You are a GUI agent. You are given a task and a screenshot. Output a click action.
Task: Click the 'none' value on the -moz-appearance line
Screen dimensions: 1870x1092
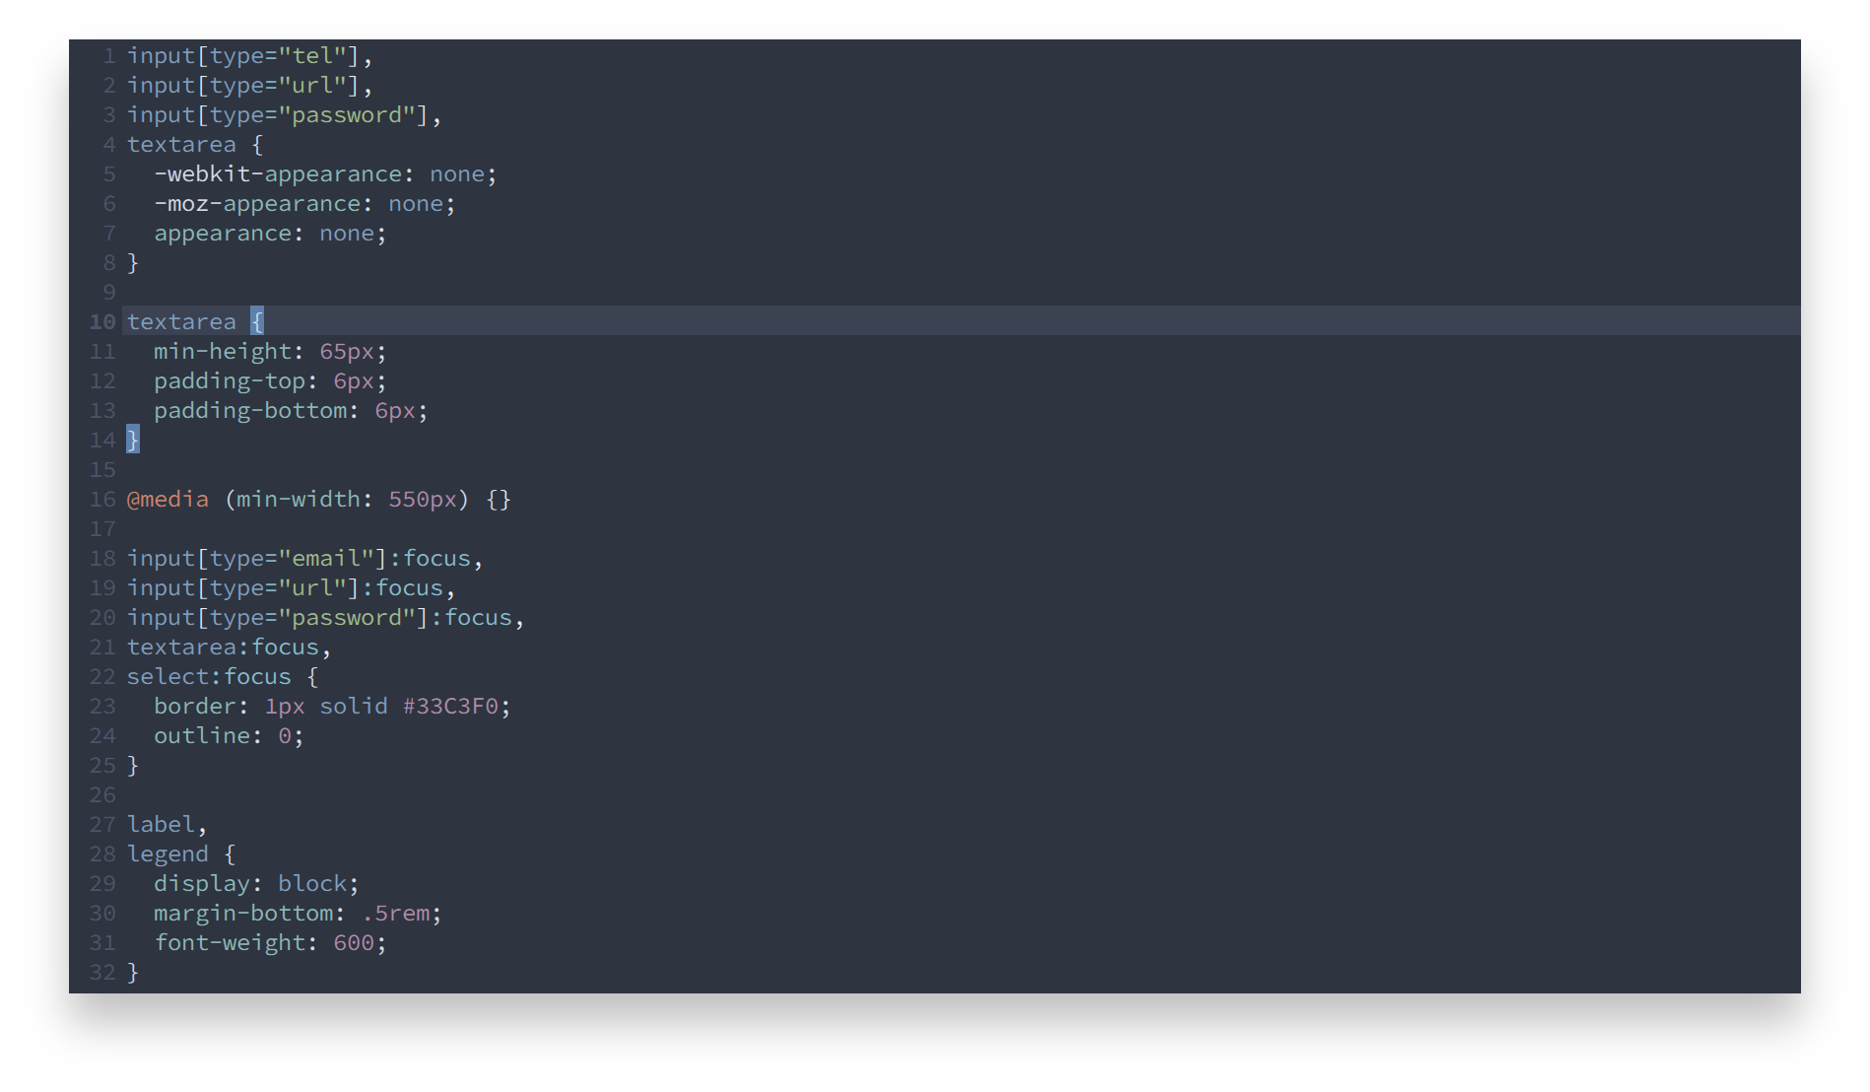(x=416, y=204)
